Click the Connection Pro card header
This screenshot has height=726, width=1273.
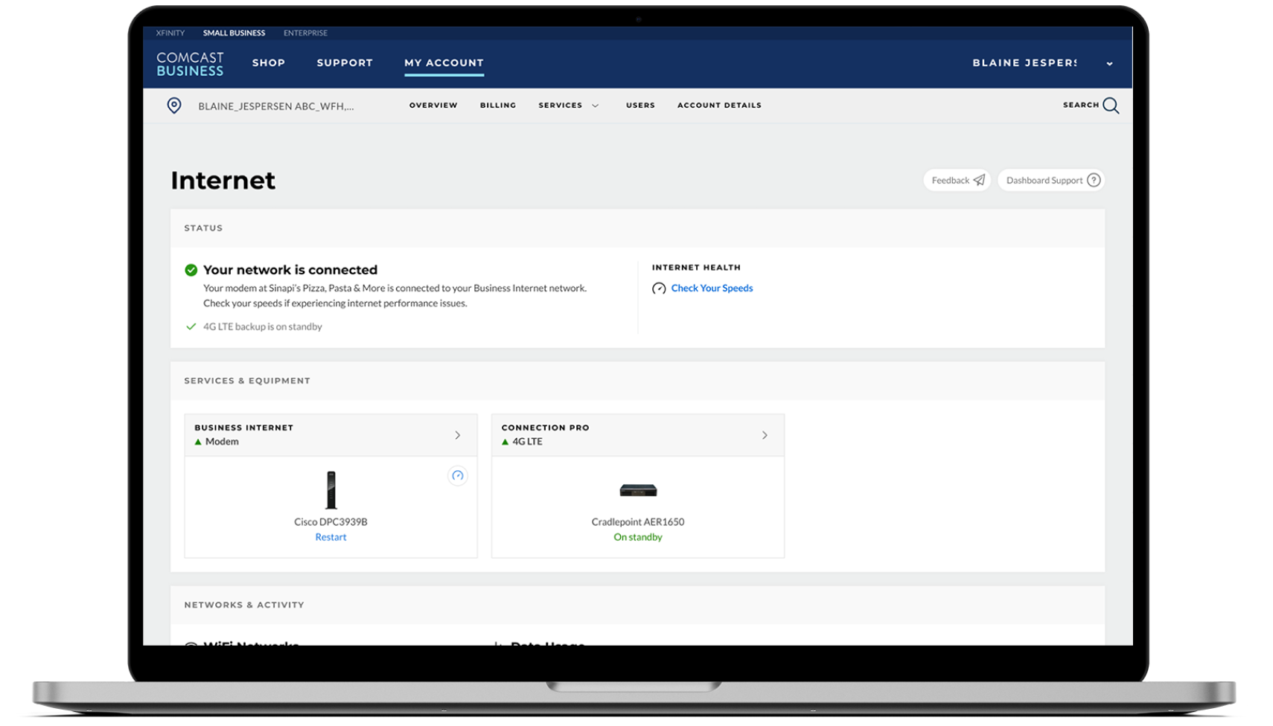pos(638,435)
